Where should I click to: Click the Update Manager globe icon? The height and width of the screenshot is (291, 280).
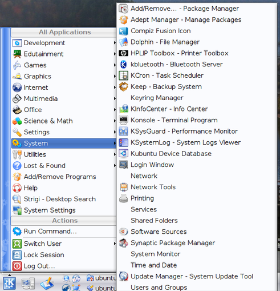click(x=124, y=277)
